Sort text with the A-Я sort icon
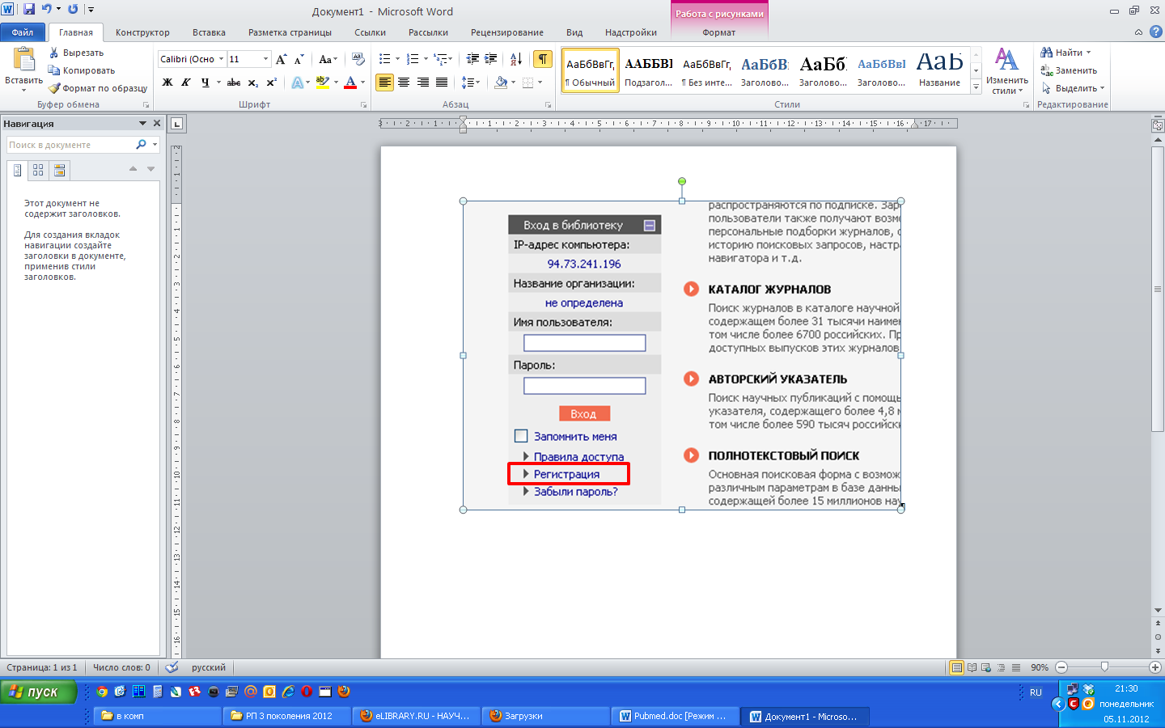 tap(516, 59)
